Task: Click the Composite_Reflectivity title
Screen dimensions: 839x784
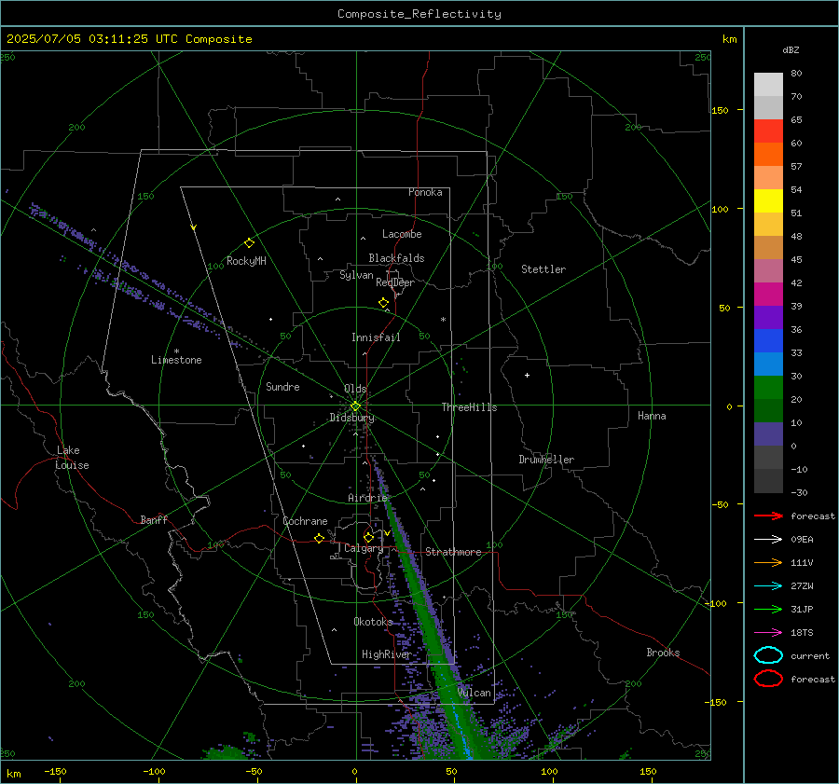Action: 419,14
